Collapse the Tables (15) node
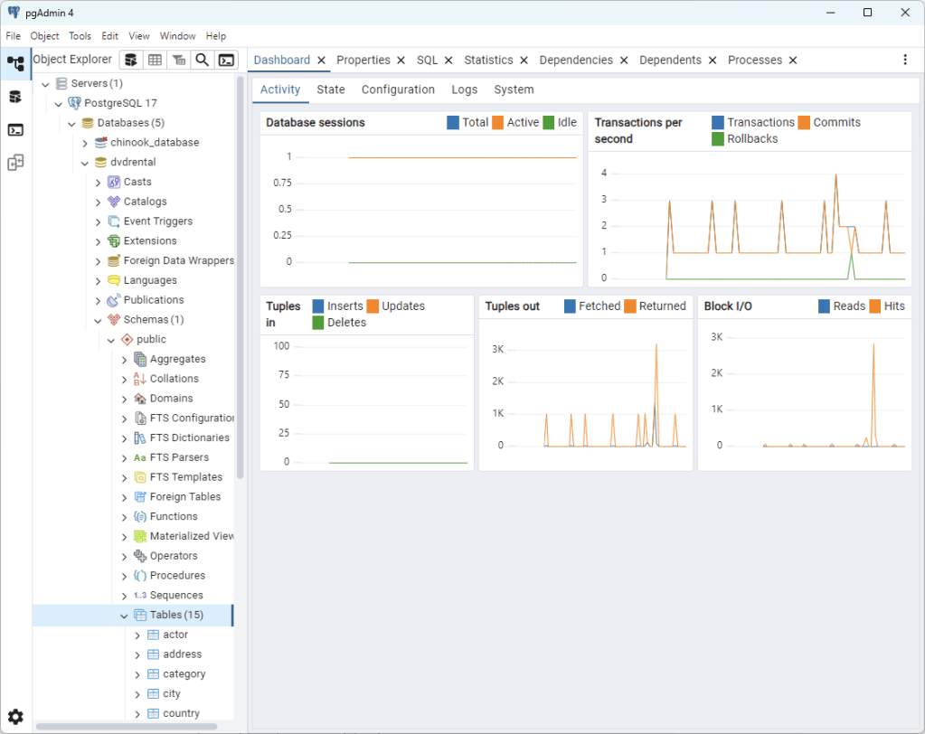Screen dimensions: 925x734 (125, 616)
